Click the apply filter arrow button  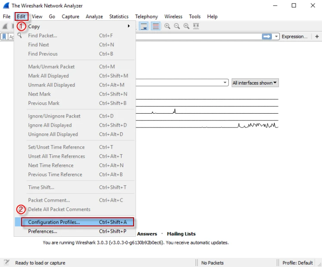267,37
